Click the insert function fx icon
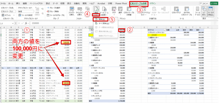The image size is (219, 103). point(26,23)
